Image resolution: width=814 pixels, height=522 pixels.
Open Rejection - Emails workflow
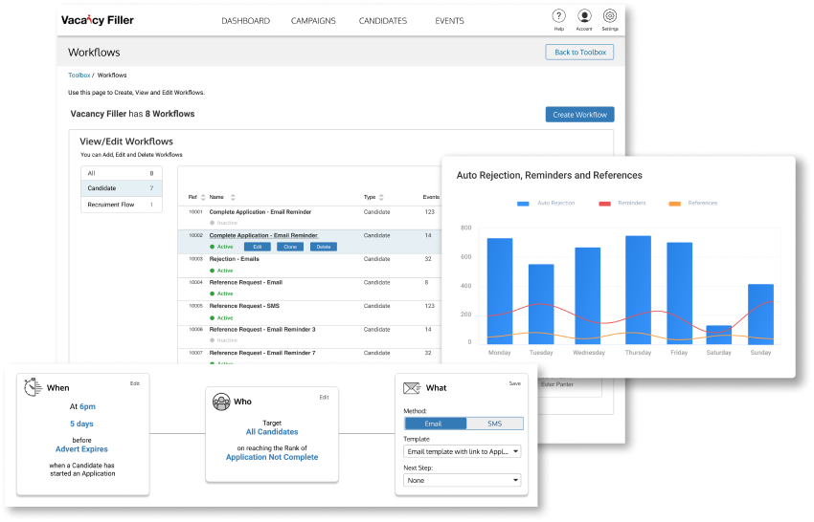pyautogui.click(x=234, y=259)
